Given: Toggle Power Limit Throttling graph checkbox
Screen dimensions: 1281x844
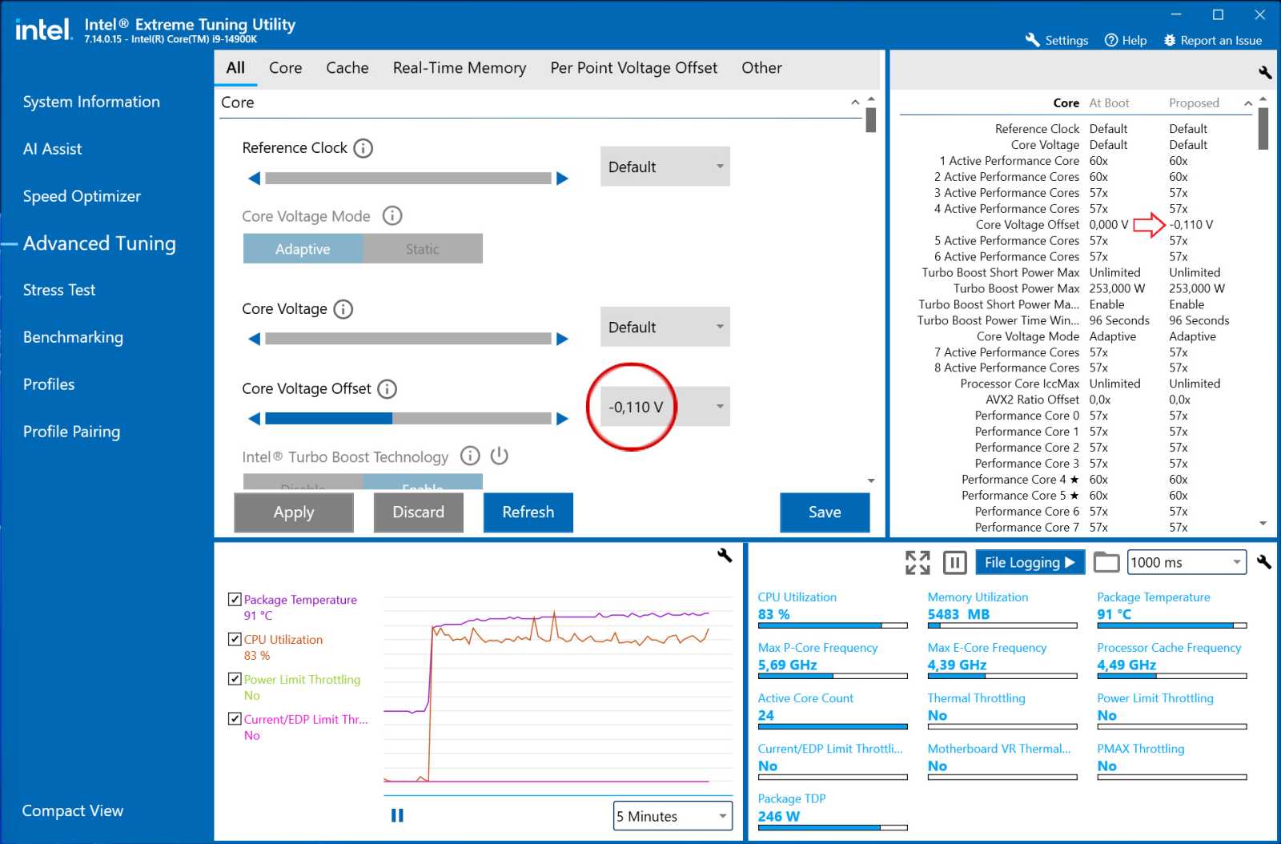Looking at the screenshot, I should click(235, 678).
